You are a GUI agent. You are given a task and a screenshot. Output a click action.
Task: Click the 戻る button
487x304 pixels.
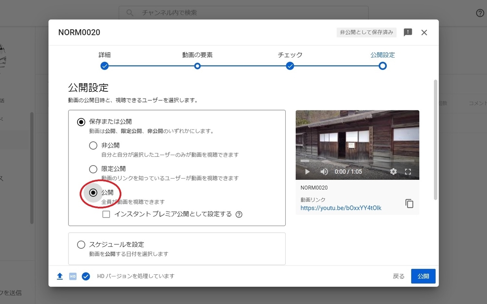(399, 276)
